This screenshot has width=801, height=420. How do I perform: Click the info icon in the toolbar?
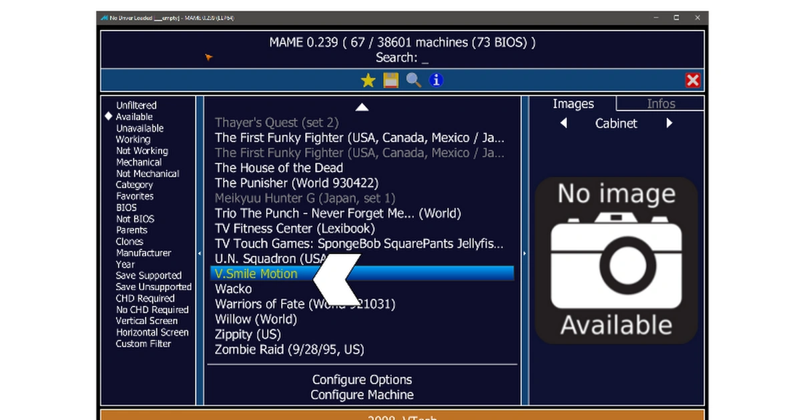pyautogui.click(x=436, y=80)
